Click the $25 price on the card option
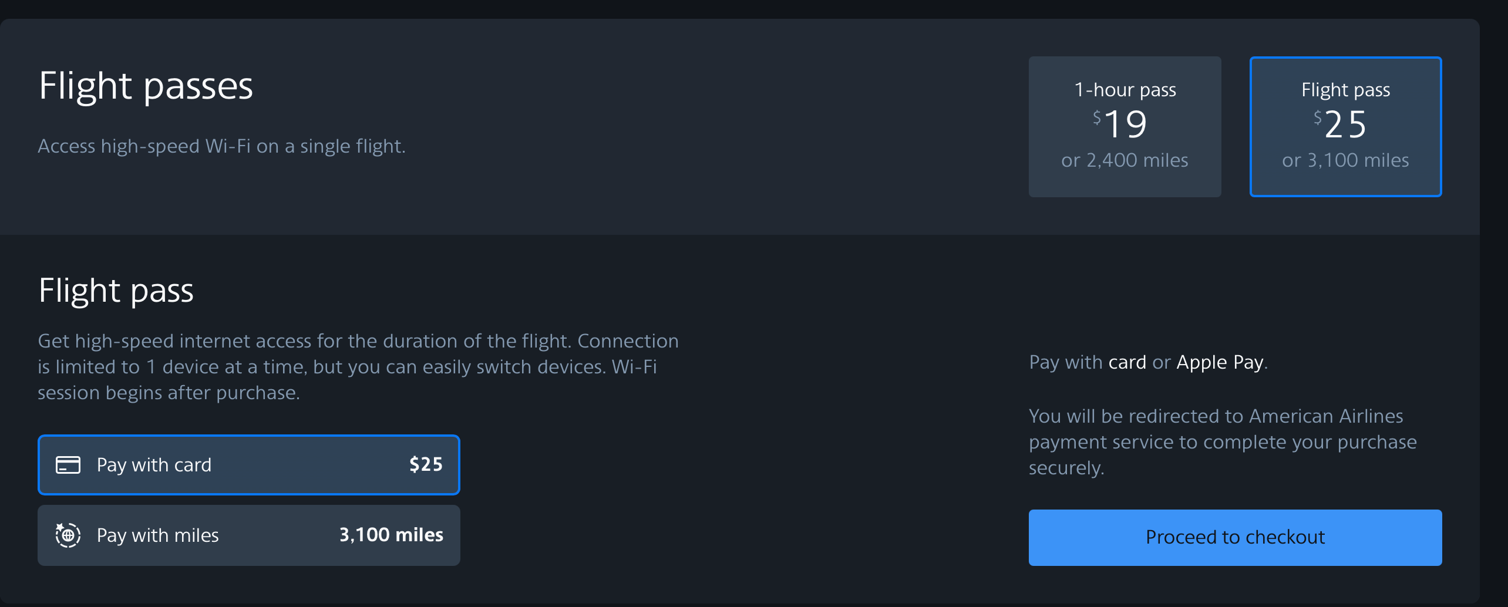The height and width of the screenshot is (607, 1508). pyautogui.click(x=426, y=464)
